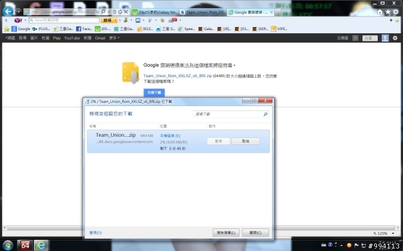Click the Yahoo toolbar orange search button
The image size is (403, 251).
coord(108,20)
